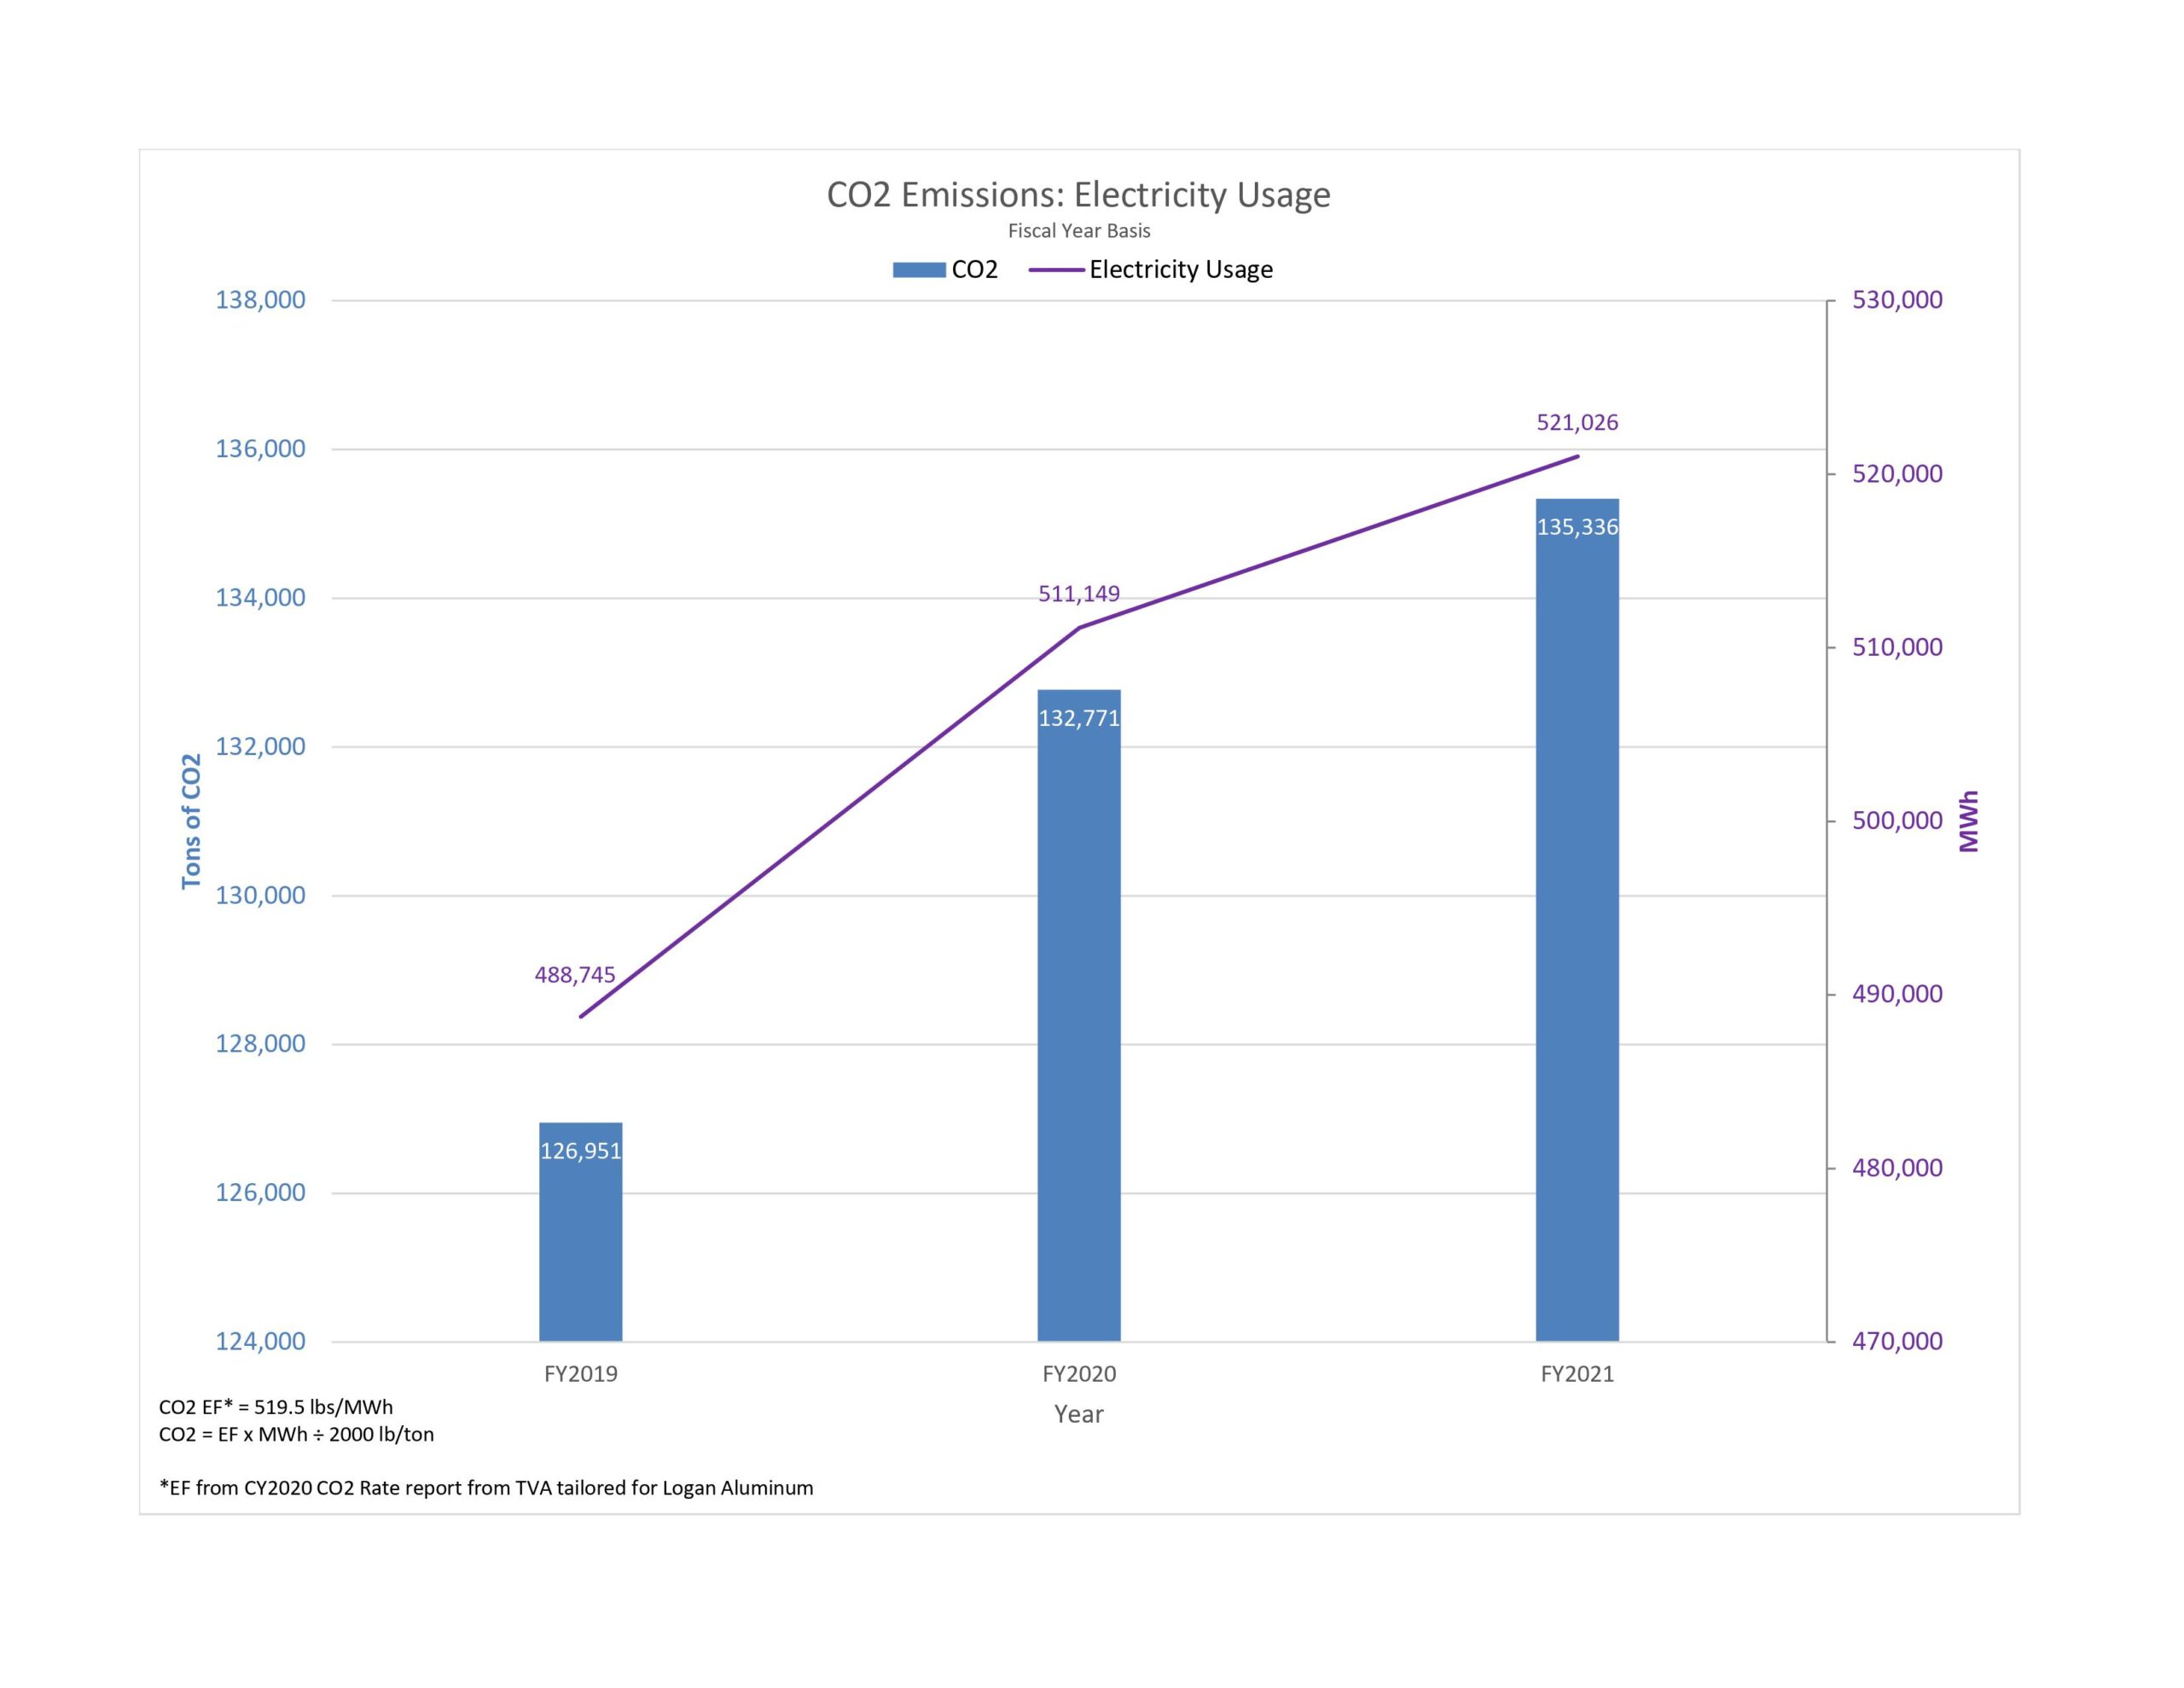This screenshot has height=1688, width=2184.
Task: Click the 134,000 left axis value
Action: 261,598
